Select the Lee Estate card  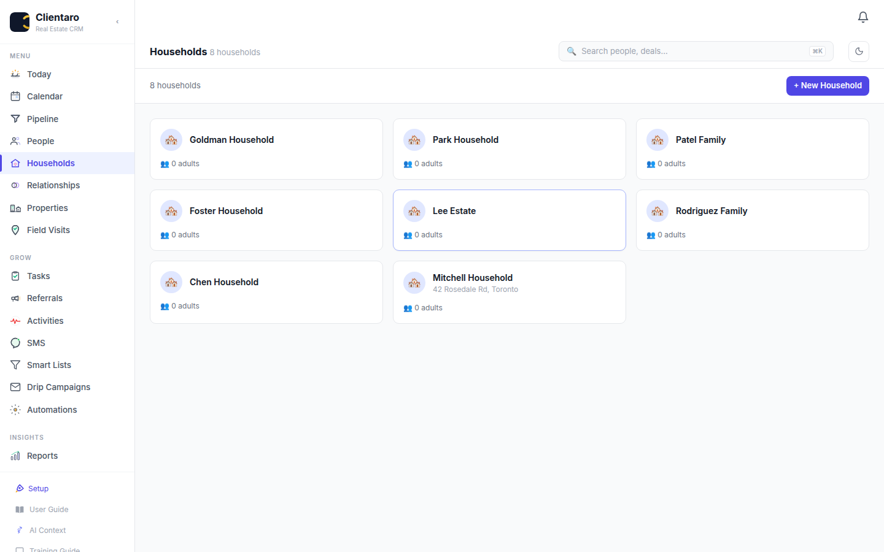(x=509, y=220)
